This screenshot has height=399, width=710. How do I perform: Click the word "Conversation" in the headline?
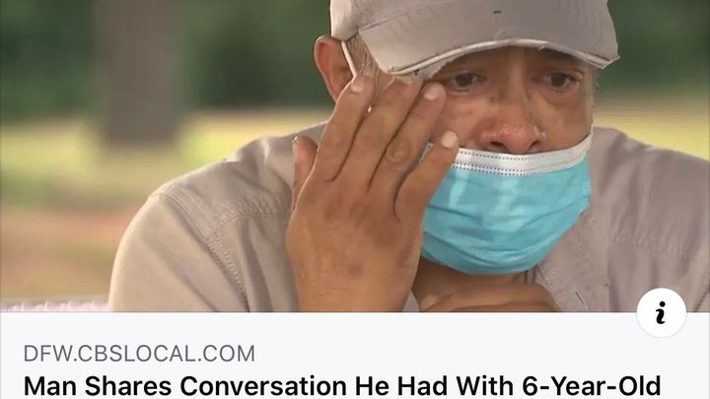263,386
